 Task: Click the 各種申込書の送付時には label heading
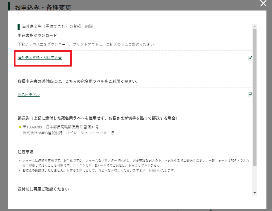coord(78,81)
